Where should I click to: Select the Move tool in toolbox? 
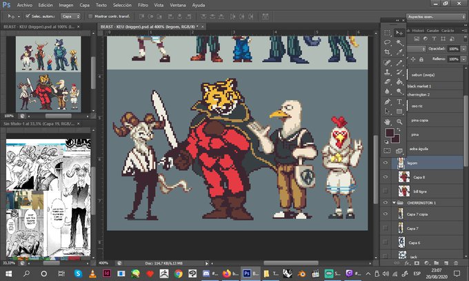pos(399,33)
